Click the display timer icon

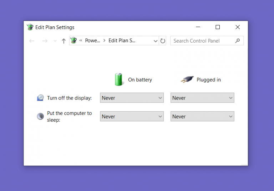tap(40, 98)
